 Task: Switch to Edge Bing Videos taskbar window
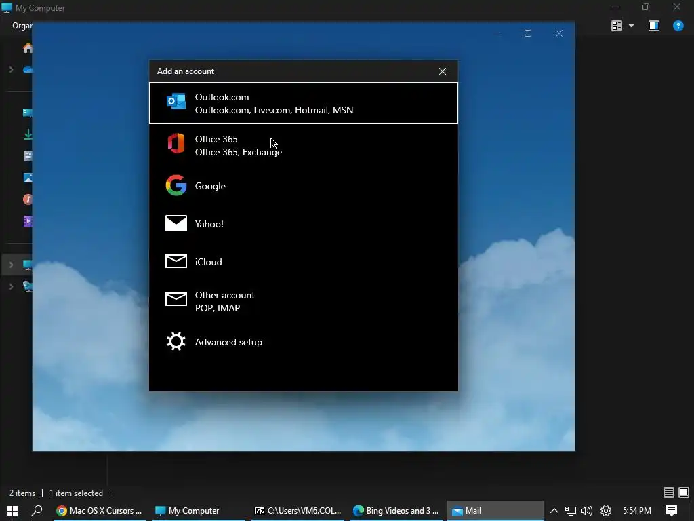tap(396, 511)
